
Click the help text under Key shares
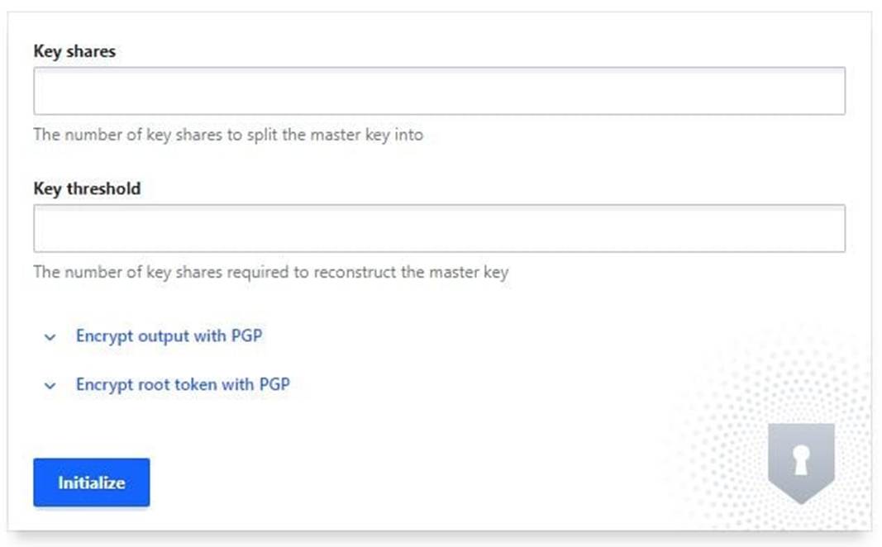point(227,135)
